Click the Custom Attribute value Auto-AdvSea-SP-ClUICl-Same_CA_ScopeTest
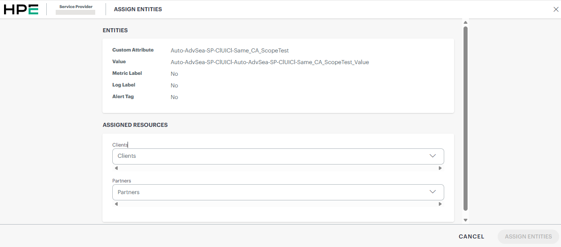Image resolution: width=561 pixels, height=247 pixels. tap(230, 51)
